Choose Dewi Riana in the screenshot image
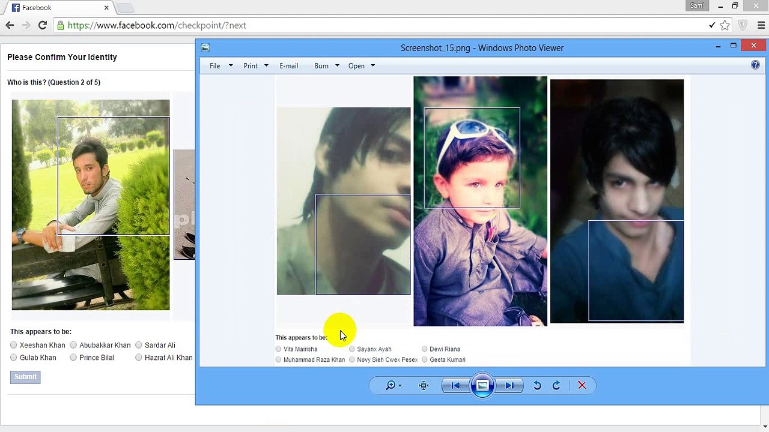Image resolution: width=769 pixels, height=432 pixels. click(x=425, y=349)
